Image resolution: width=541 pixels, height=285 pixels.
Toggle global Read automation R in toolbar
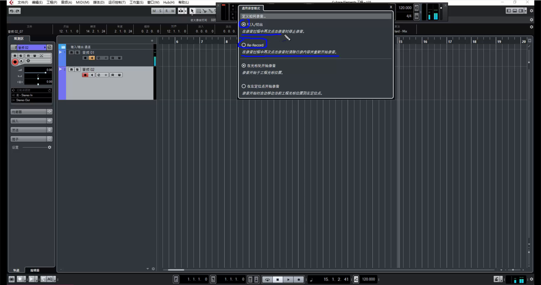coord(167,11)
